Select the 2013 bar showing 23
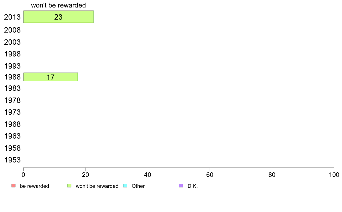The width and height of the screenshot is (342, 212). coord(58,17)
